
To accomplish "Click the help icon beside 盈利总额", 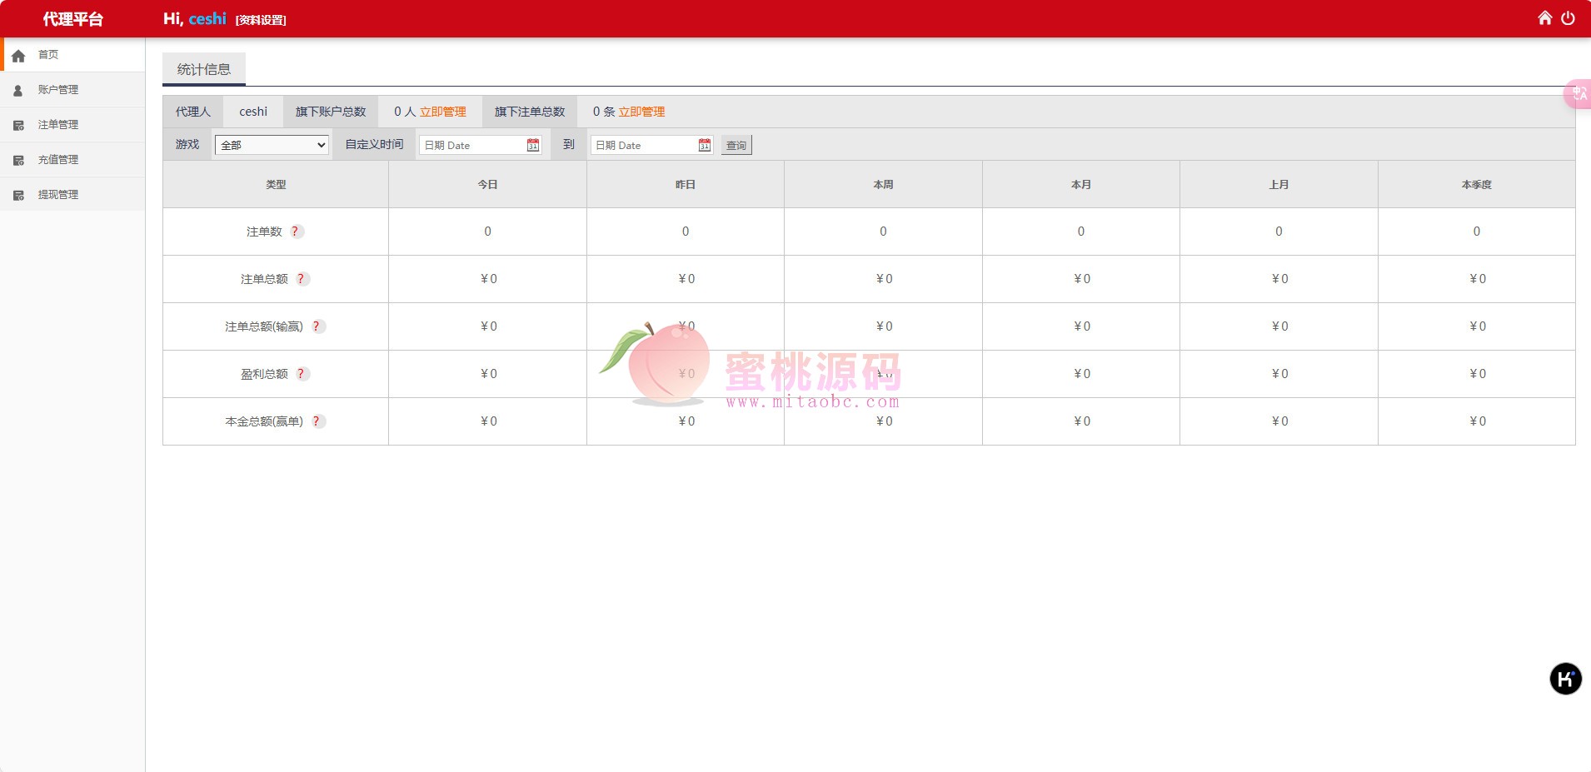I will [x=302, y=374].
